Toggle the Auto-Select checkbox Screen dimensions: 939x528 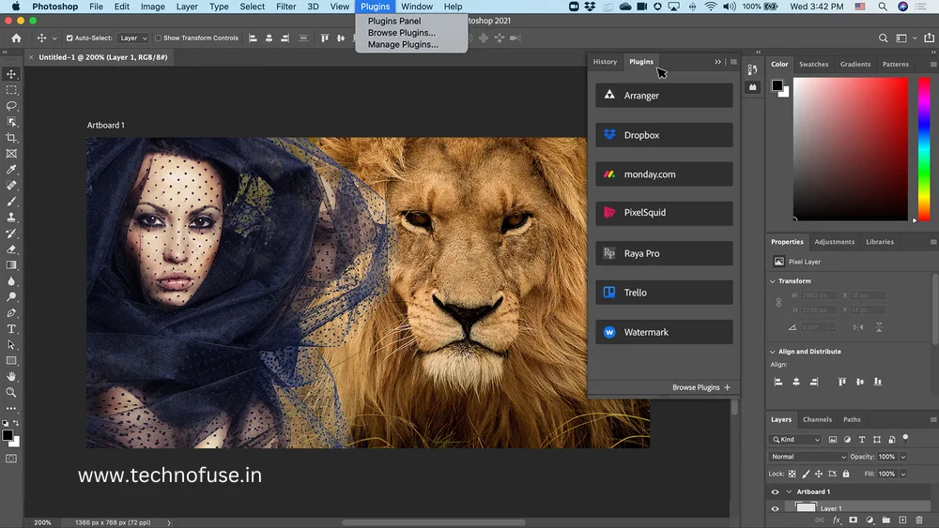(69, 38)
